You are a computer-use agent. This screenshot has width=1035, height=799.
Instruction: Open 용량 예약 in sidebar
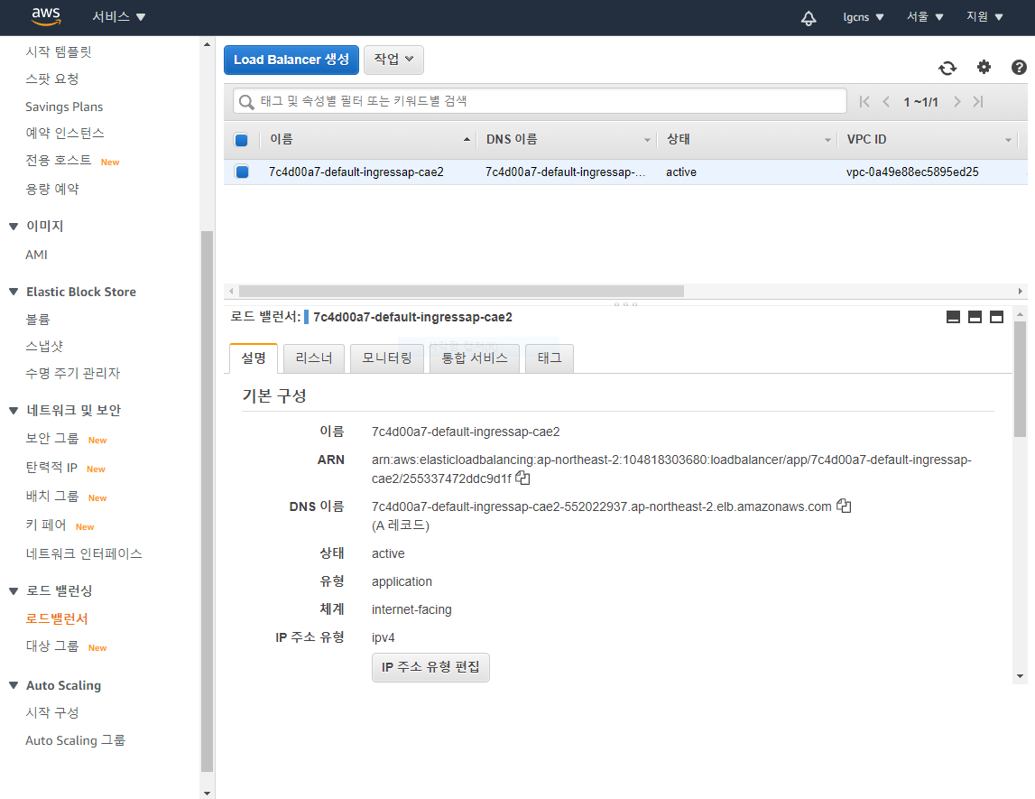point(52,189)
